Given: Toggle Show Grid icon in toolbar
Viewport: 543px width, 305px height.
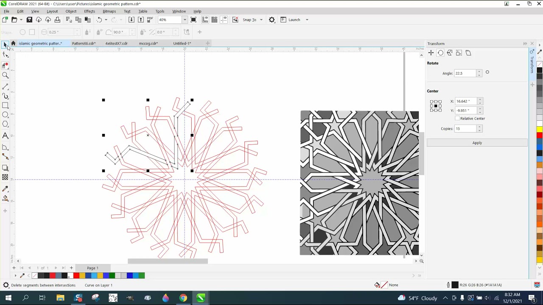Looking at the screenshot, I should tap(214, 20).
